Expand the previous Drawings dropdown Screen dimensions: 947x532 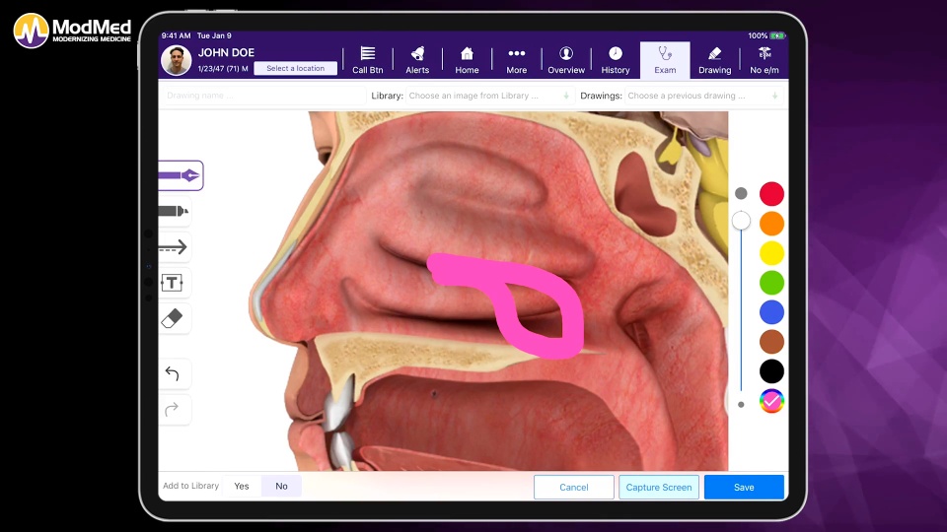[x=703, y=96]
